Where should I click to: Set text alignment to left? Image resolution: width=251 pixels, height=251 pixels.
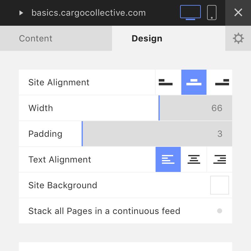tap(168, 159)
